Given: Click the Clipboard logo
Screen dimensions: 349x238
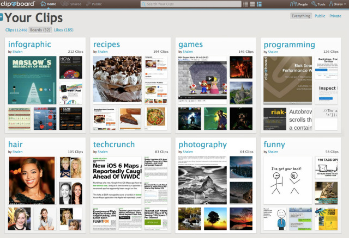Looking at the screenshot, I should click(17, 4).
